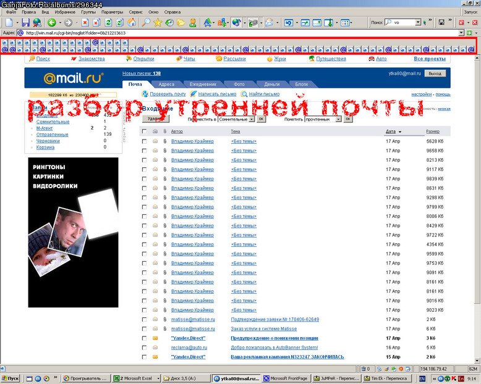Click the yellow folders toolbar icon

point(181,23)
